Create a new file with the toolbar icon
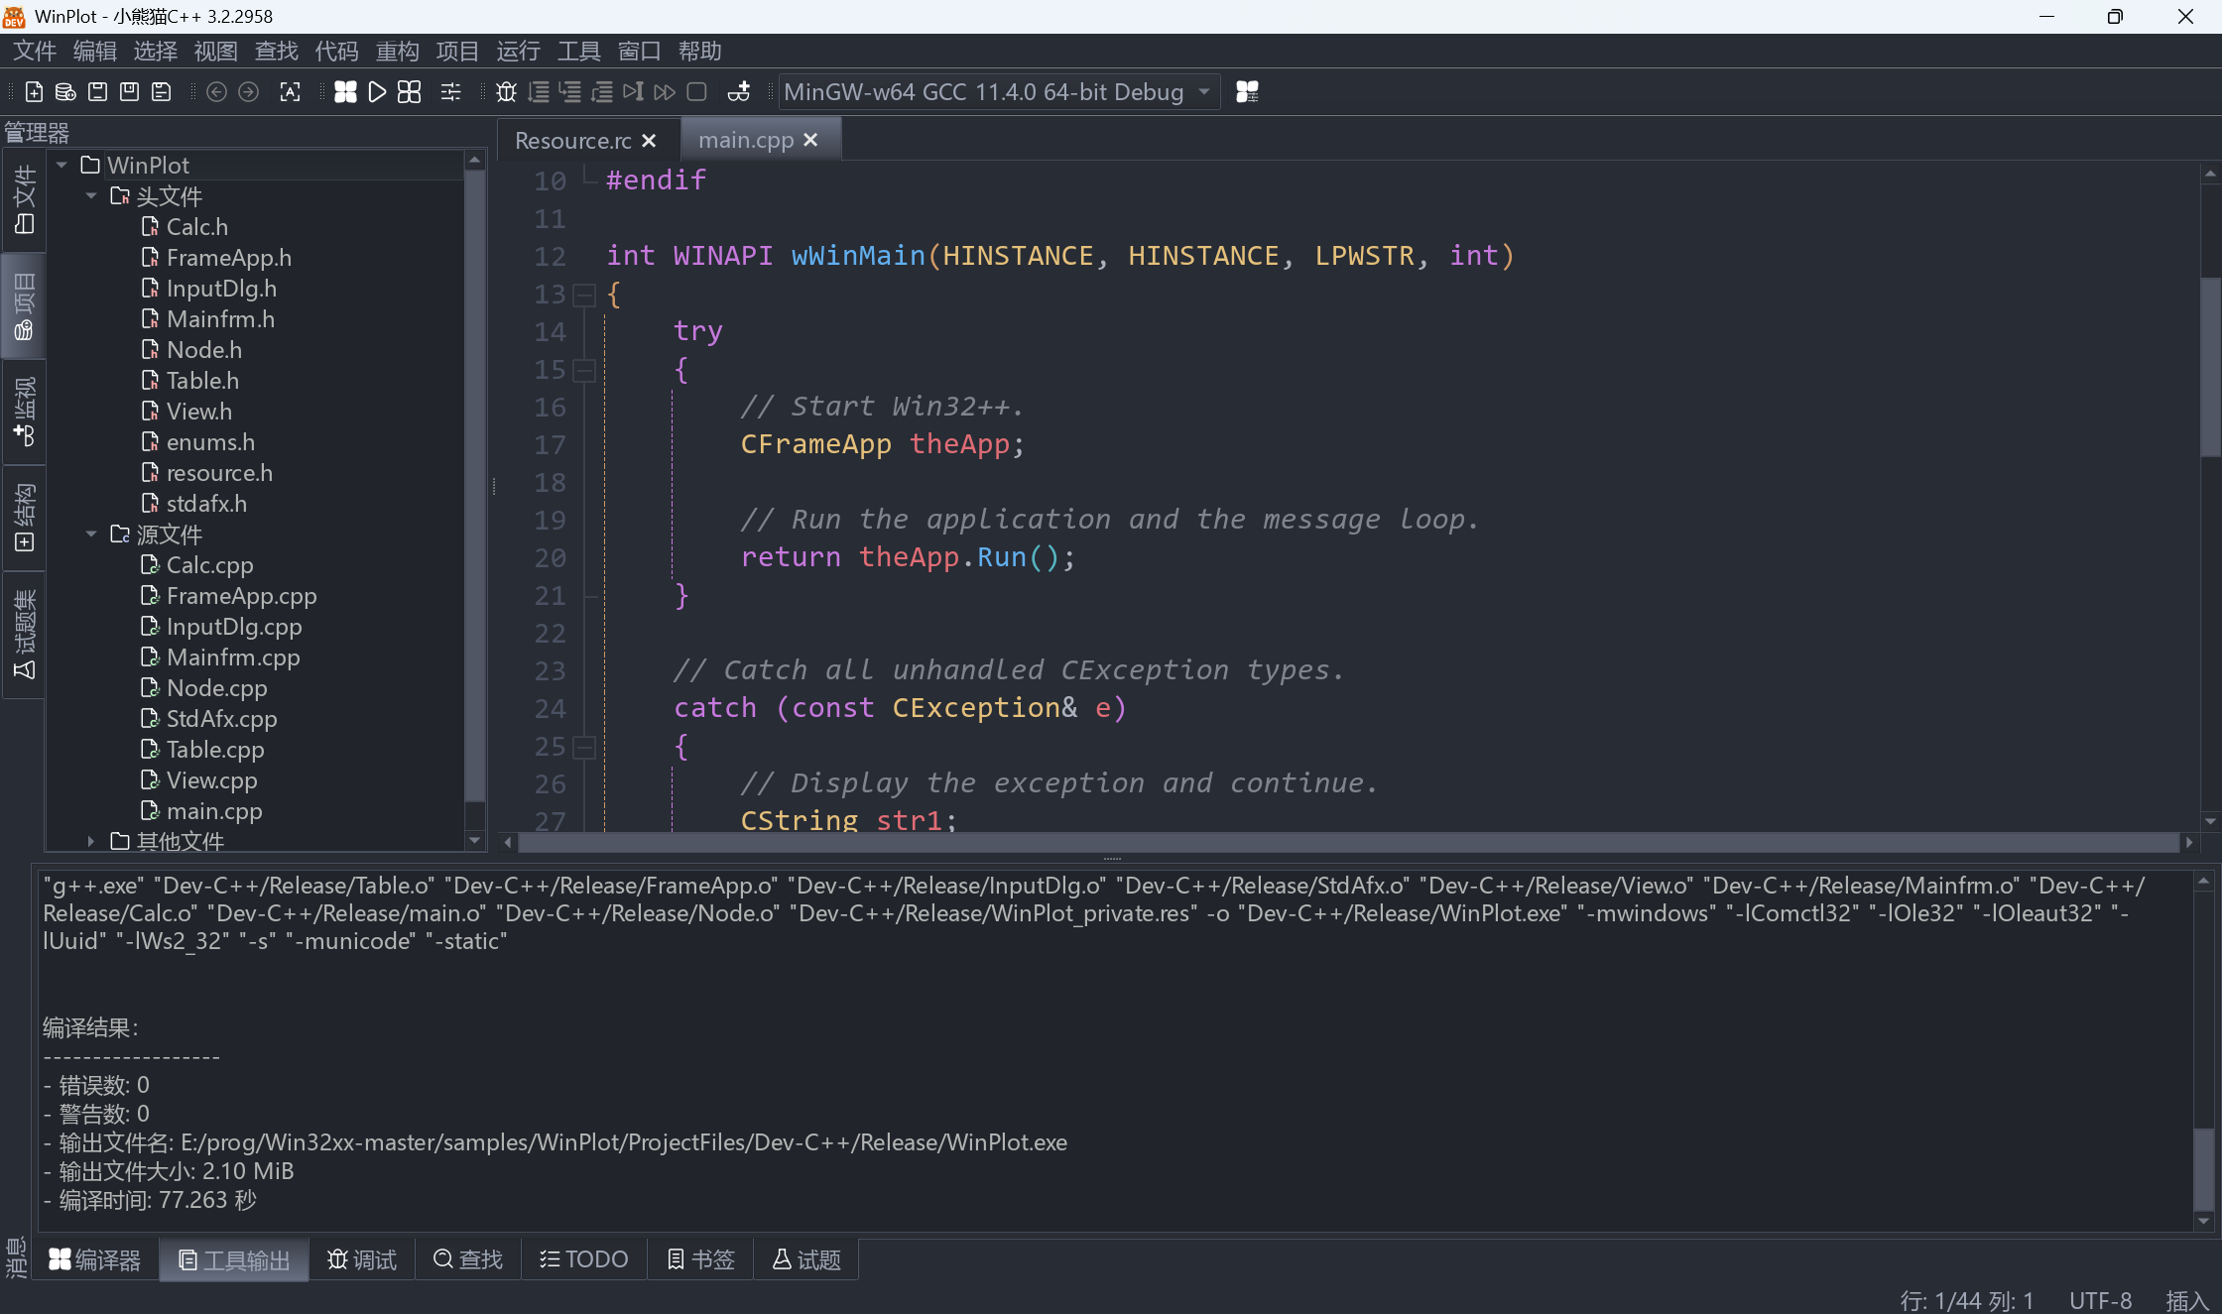The image size is (2222, 1314). [x=33, y=91]
